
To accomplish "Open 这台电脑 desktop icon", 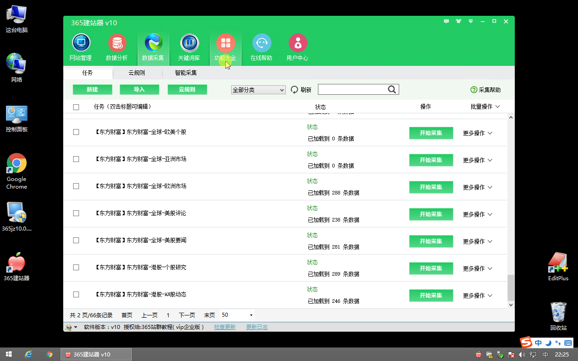I will (17, 19).
